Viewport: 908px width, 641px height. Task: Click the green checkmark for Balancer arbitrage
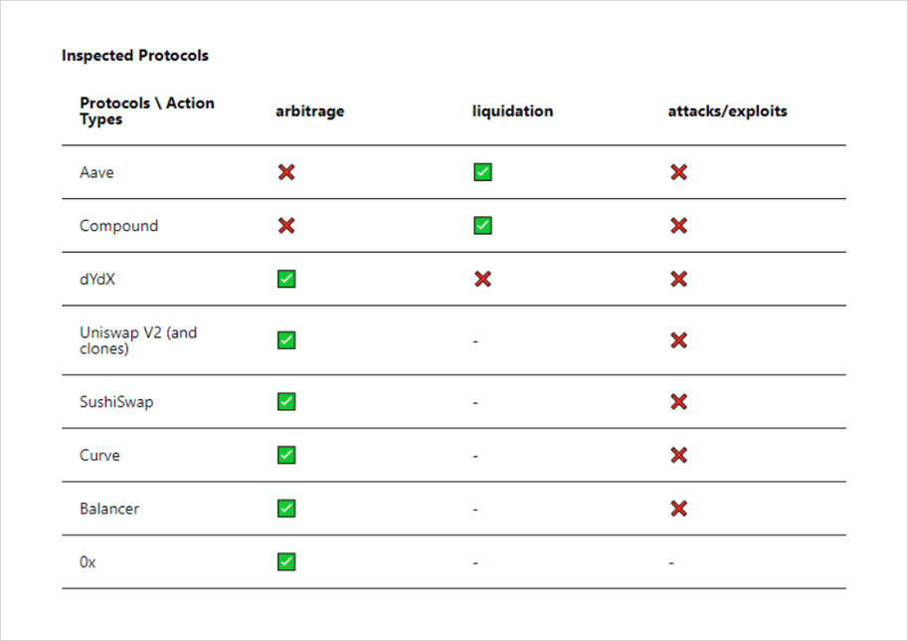point(286,509)
